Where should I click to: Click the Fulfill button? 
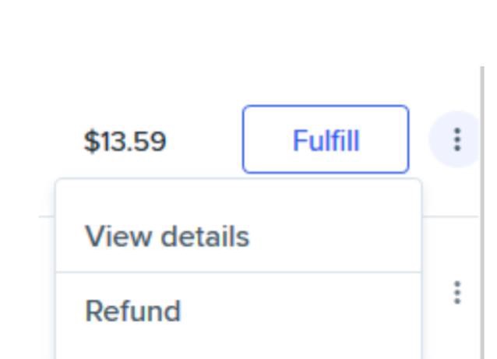click(x=326, y=140)
